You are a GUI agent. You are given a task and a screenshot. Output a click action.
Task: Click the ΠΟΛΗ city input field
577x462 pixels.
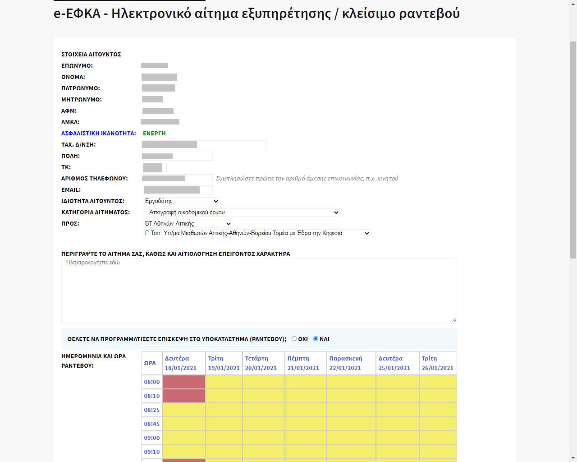tap(177, 156)
